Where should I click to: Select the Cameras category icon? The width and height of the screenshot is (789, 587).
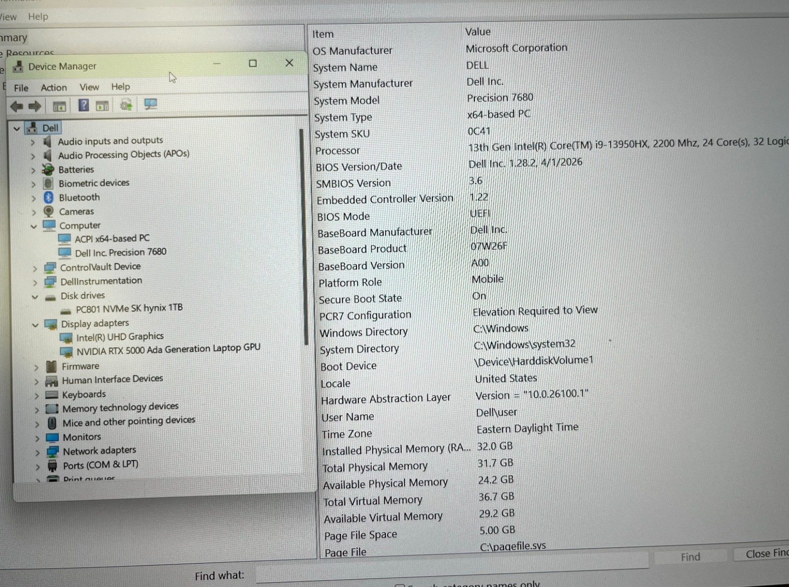pyautogui.click(x=48, y=211)
